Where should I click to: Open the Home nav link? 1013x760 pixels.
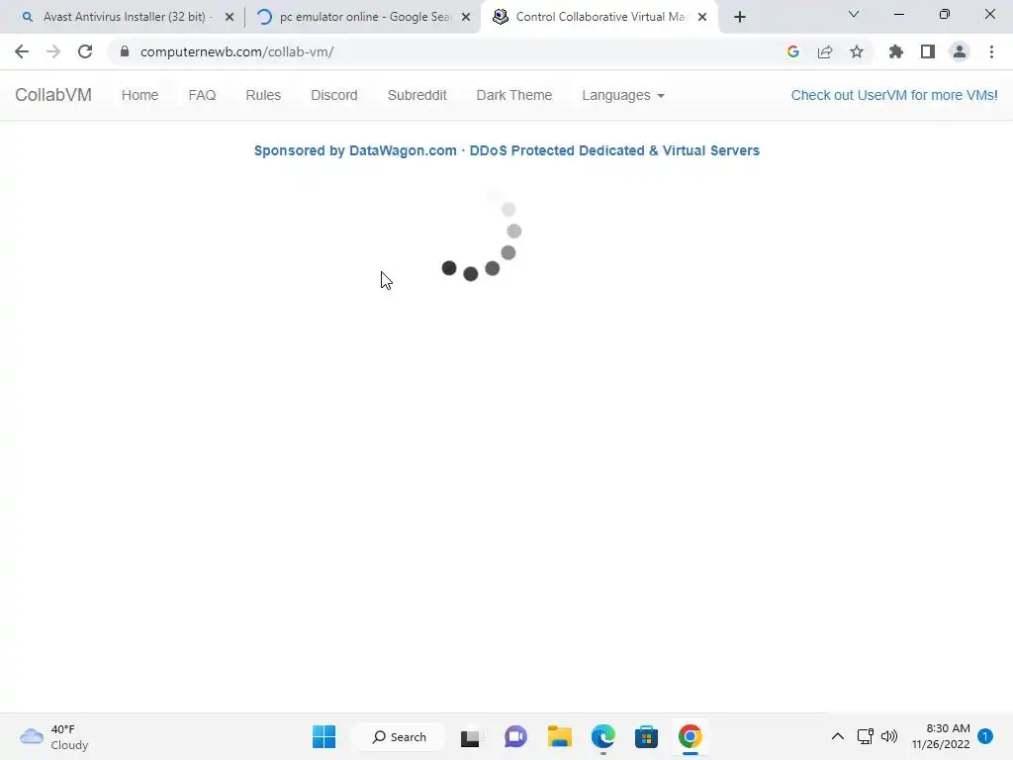click(139, 95)
